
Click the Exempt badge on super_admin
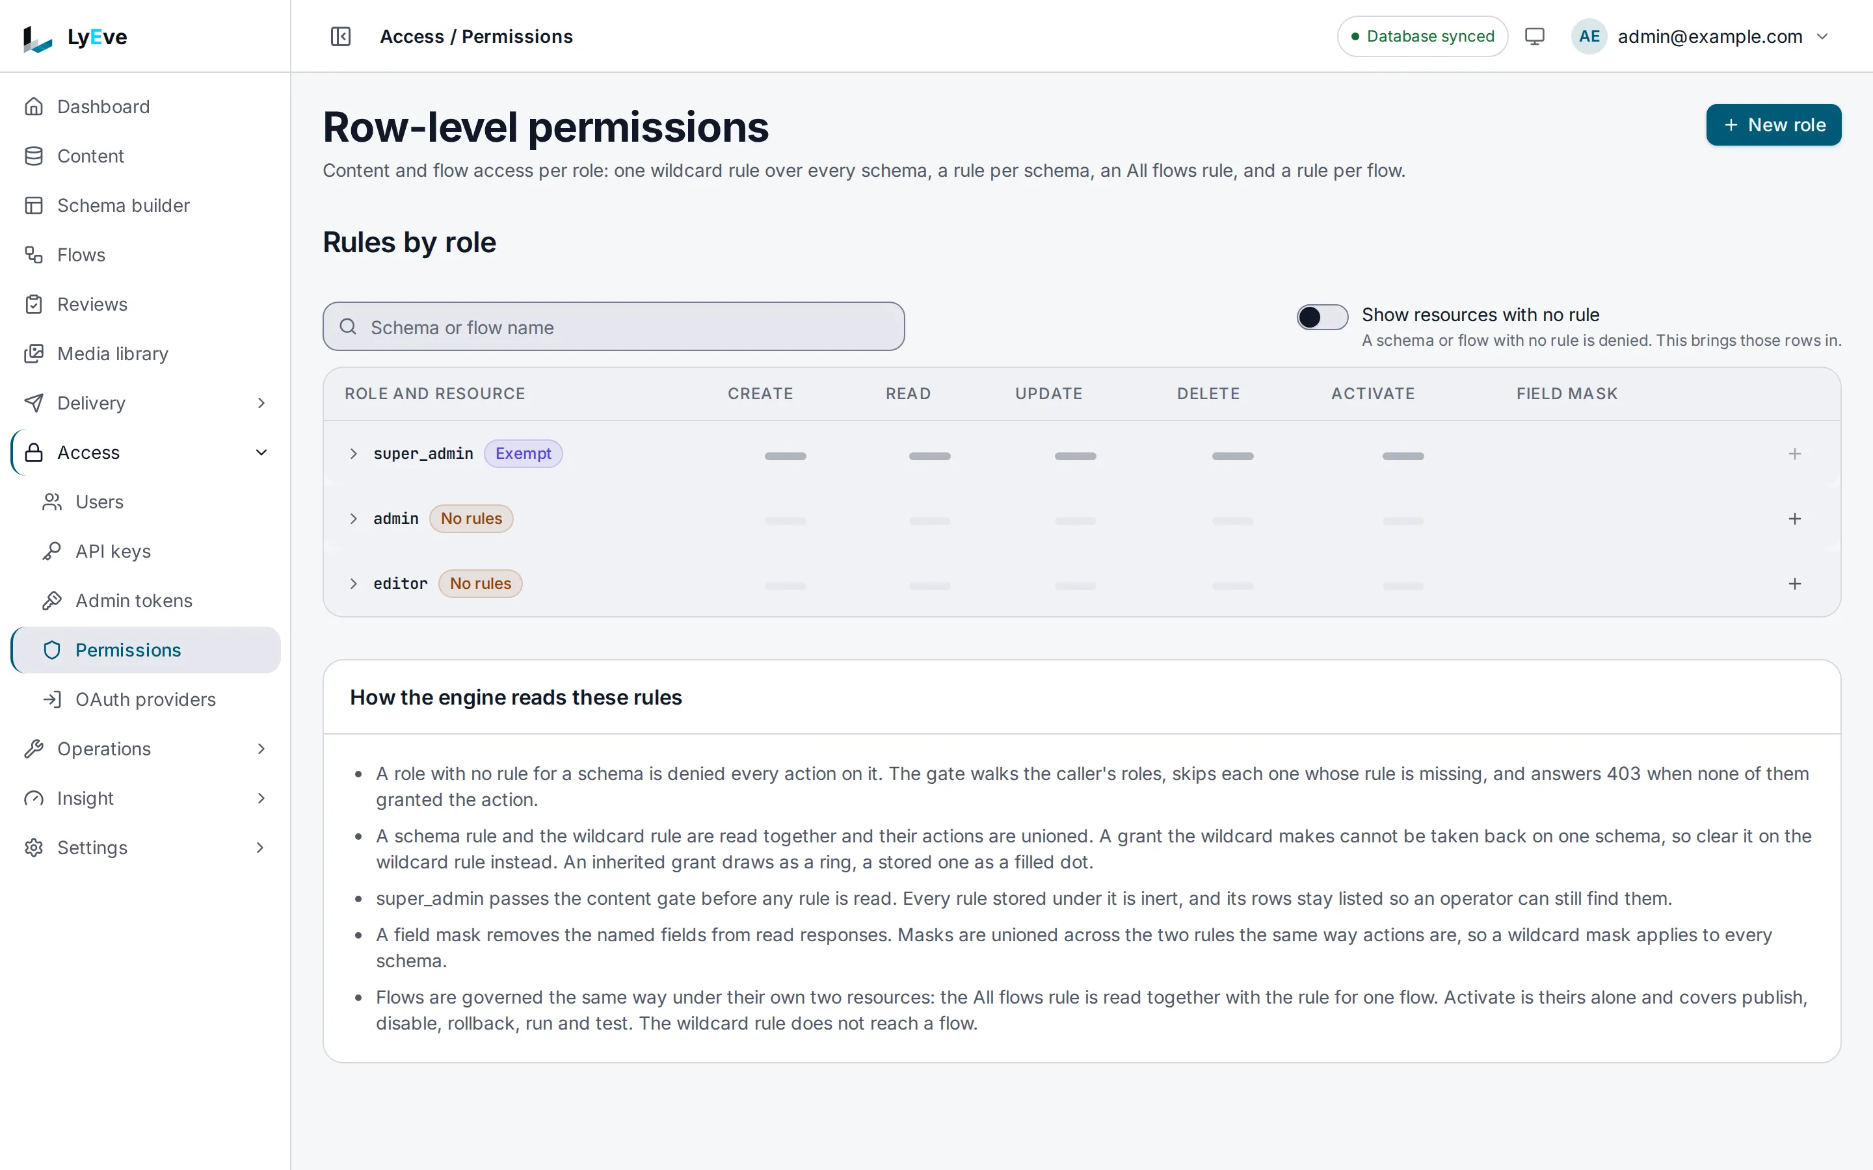(x=523, y=454)
